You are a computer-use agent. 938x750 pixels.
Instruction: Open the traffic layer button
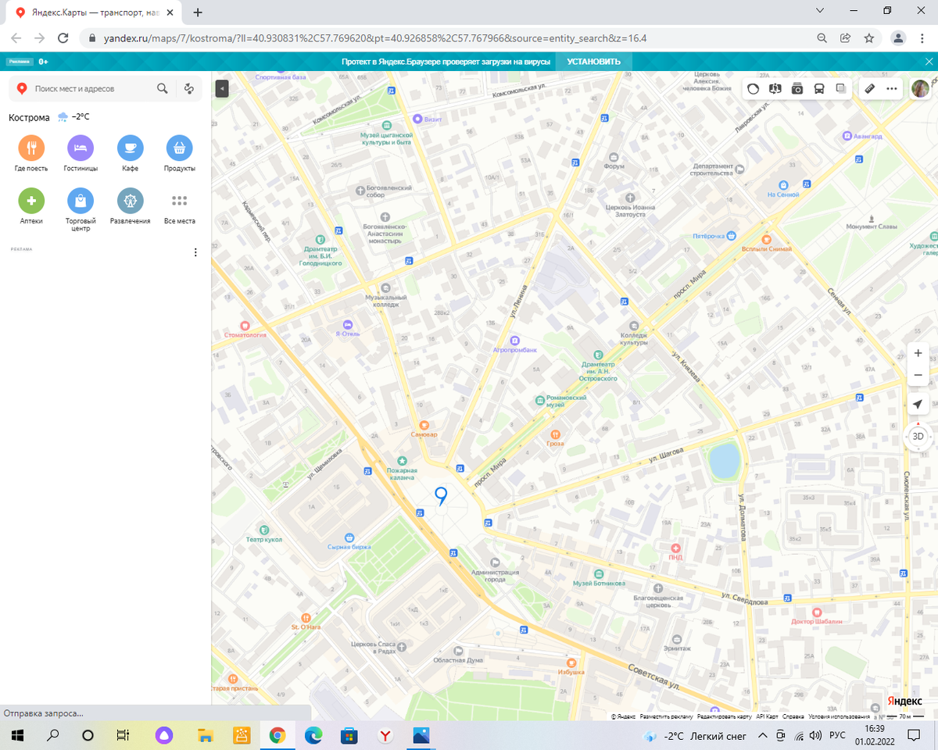coord(753,89)
